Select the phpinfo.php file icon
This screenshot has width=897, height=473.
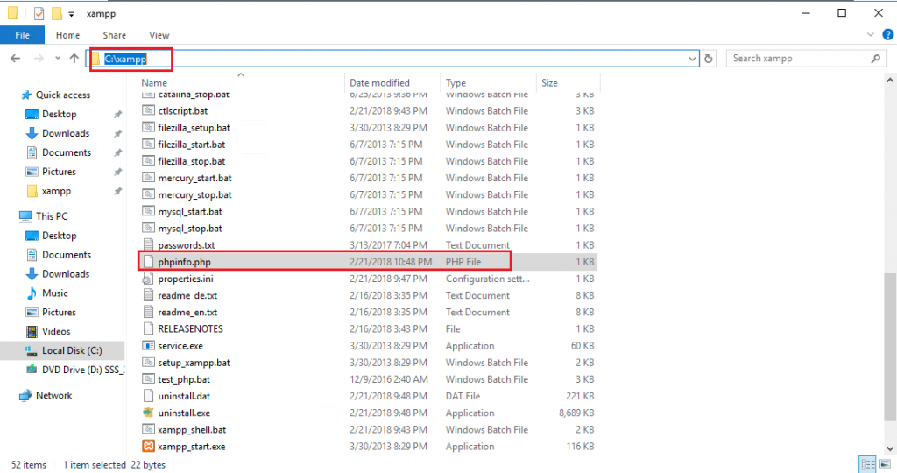pos(148,261)
